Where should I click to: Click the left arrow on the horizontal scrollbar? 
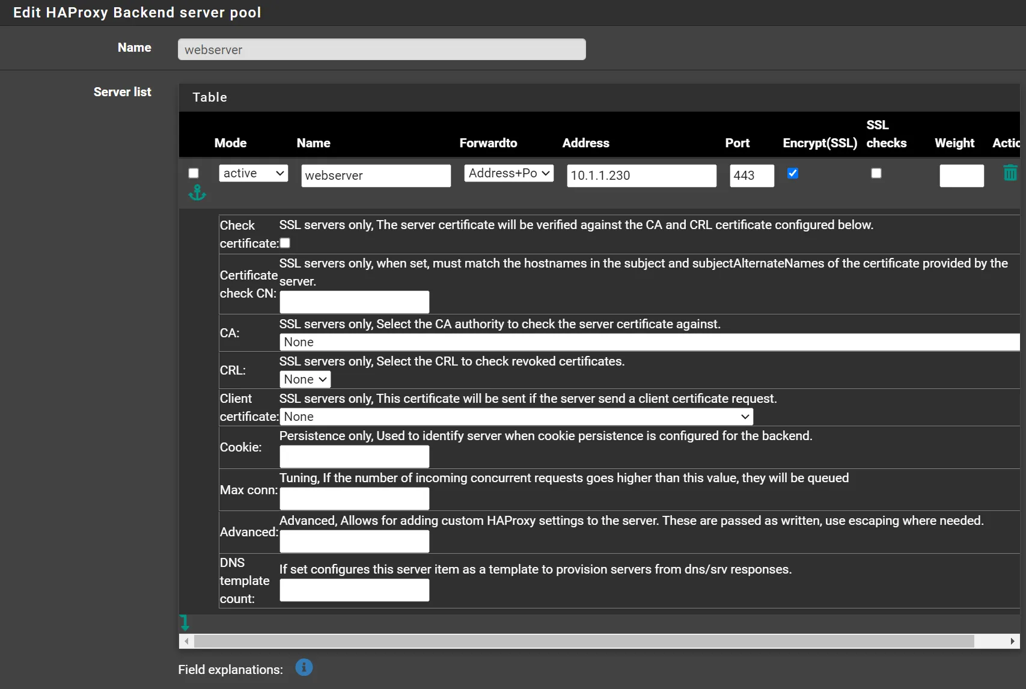(x=186, y=642)
